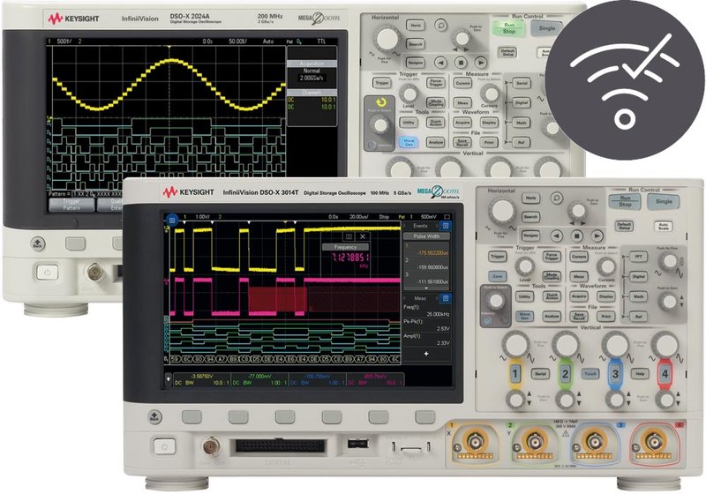
Task: Open the Trigger menu on the 3014T
Action: point(497,257)
